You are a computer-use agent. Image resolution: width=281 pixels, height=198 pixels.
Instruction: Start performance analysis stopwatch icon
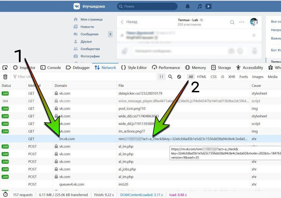click(x=5, y=195)
